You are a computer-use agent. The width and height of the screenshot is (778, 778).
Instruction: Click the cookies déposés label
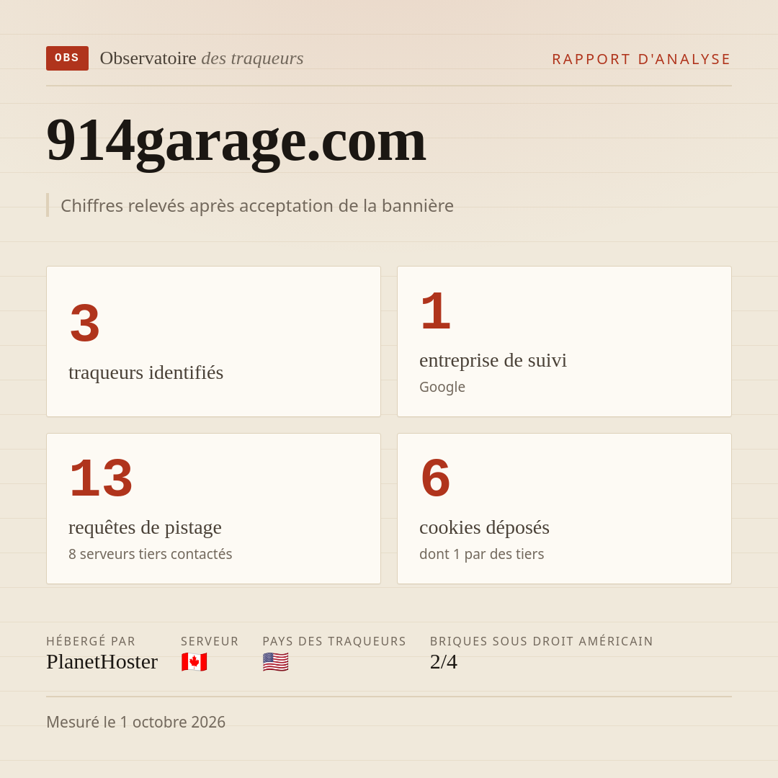484,527
